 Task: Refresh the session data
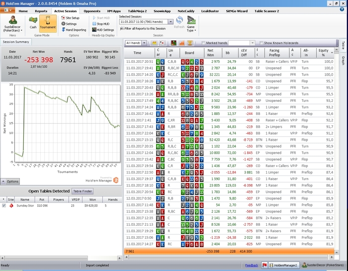(179, 22)
